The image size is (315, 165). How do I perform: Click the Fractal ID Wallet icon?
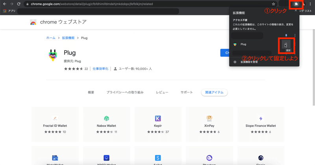pyautogui.click(x=55, y=119)
